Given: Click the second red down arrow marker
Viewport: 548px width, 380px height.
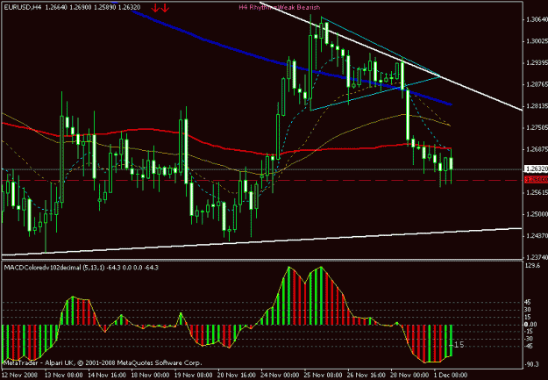Looking at the screenshot, I should (165, 8).
